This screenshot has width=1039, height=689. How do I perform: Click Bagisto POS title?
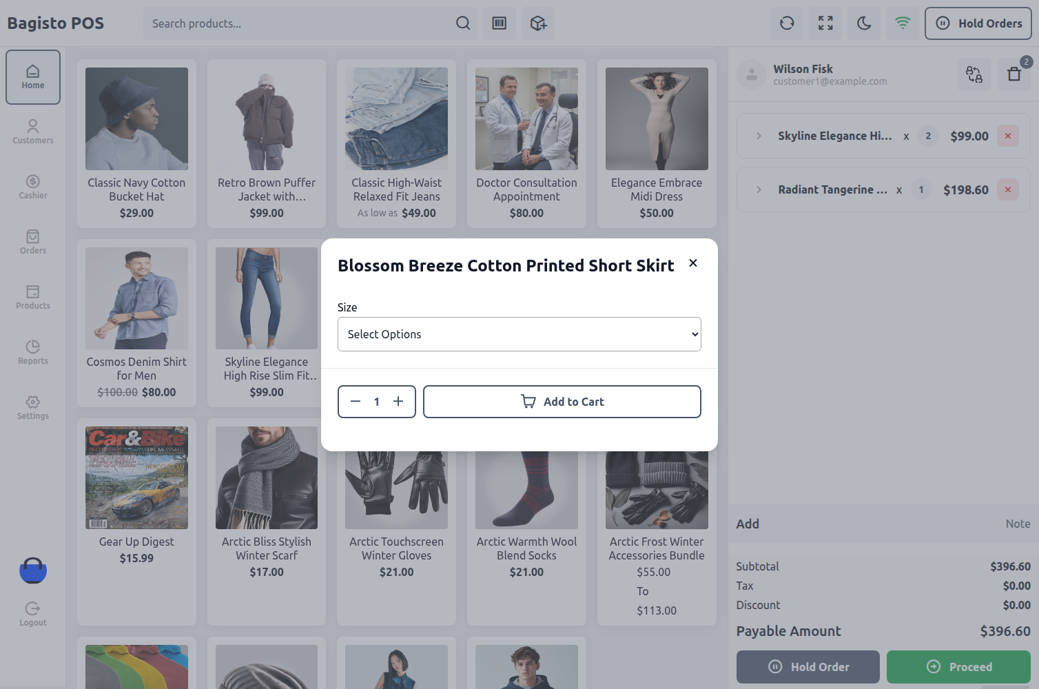tap(56, 23)
